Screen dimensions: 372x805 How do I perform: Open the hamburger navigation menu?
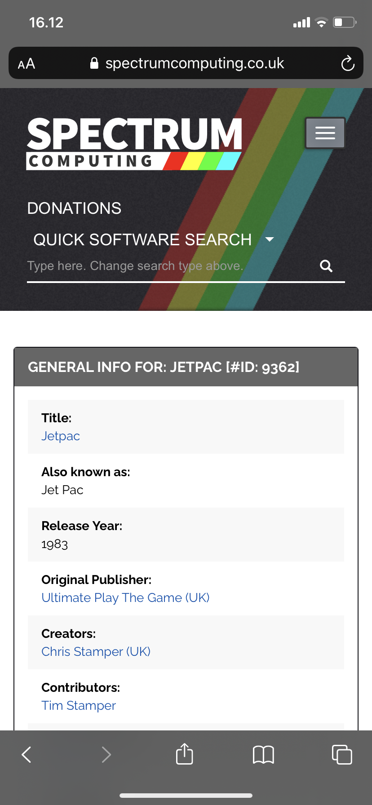click(x=325, y=133)
